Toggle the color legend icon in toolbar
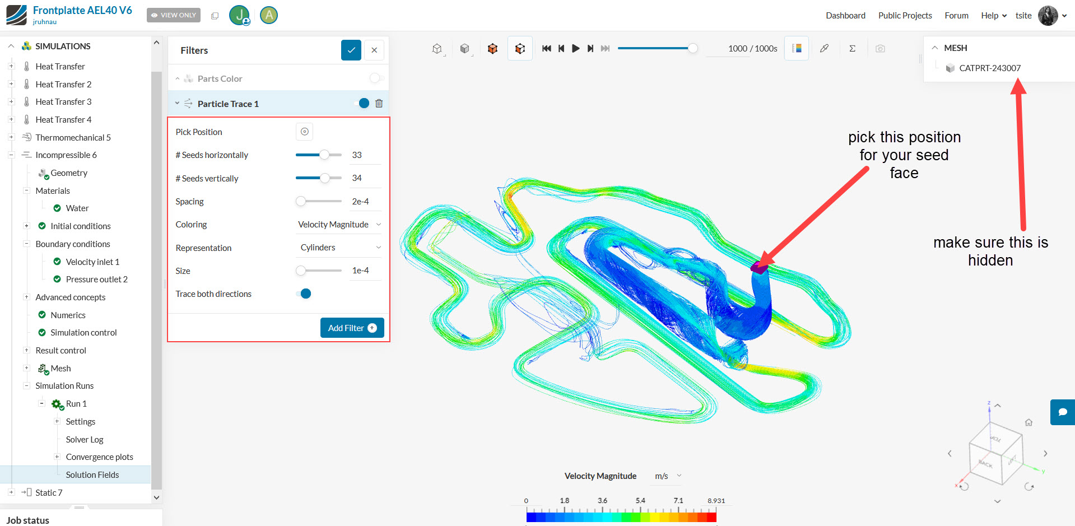The height and width of the screenshot is (526, 1075). (x=797, y=49)
